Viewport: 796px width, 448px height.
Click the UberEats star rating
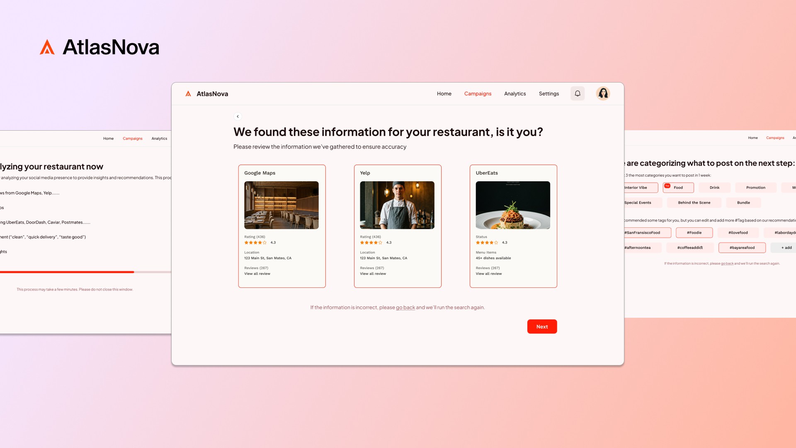pyautogui.click(x=487, y=243)
